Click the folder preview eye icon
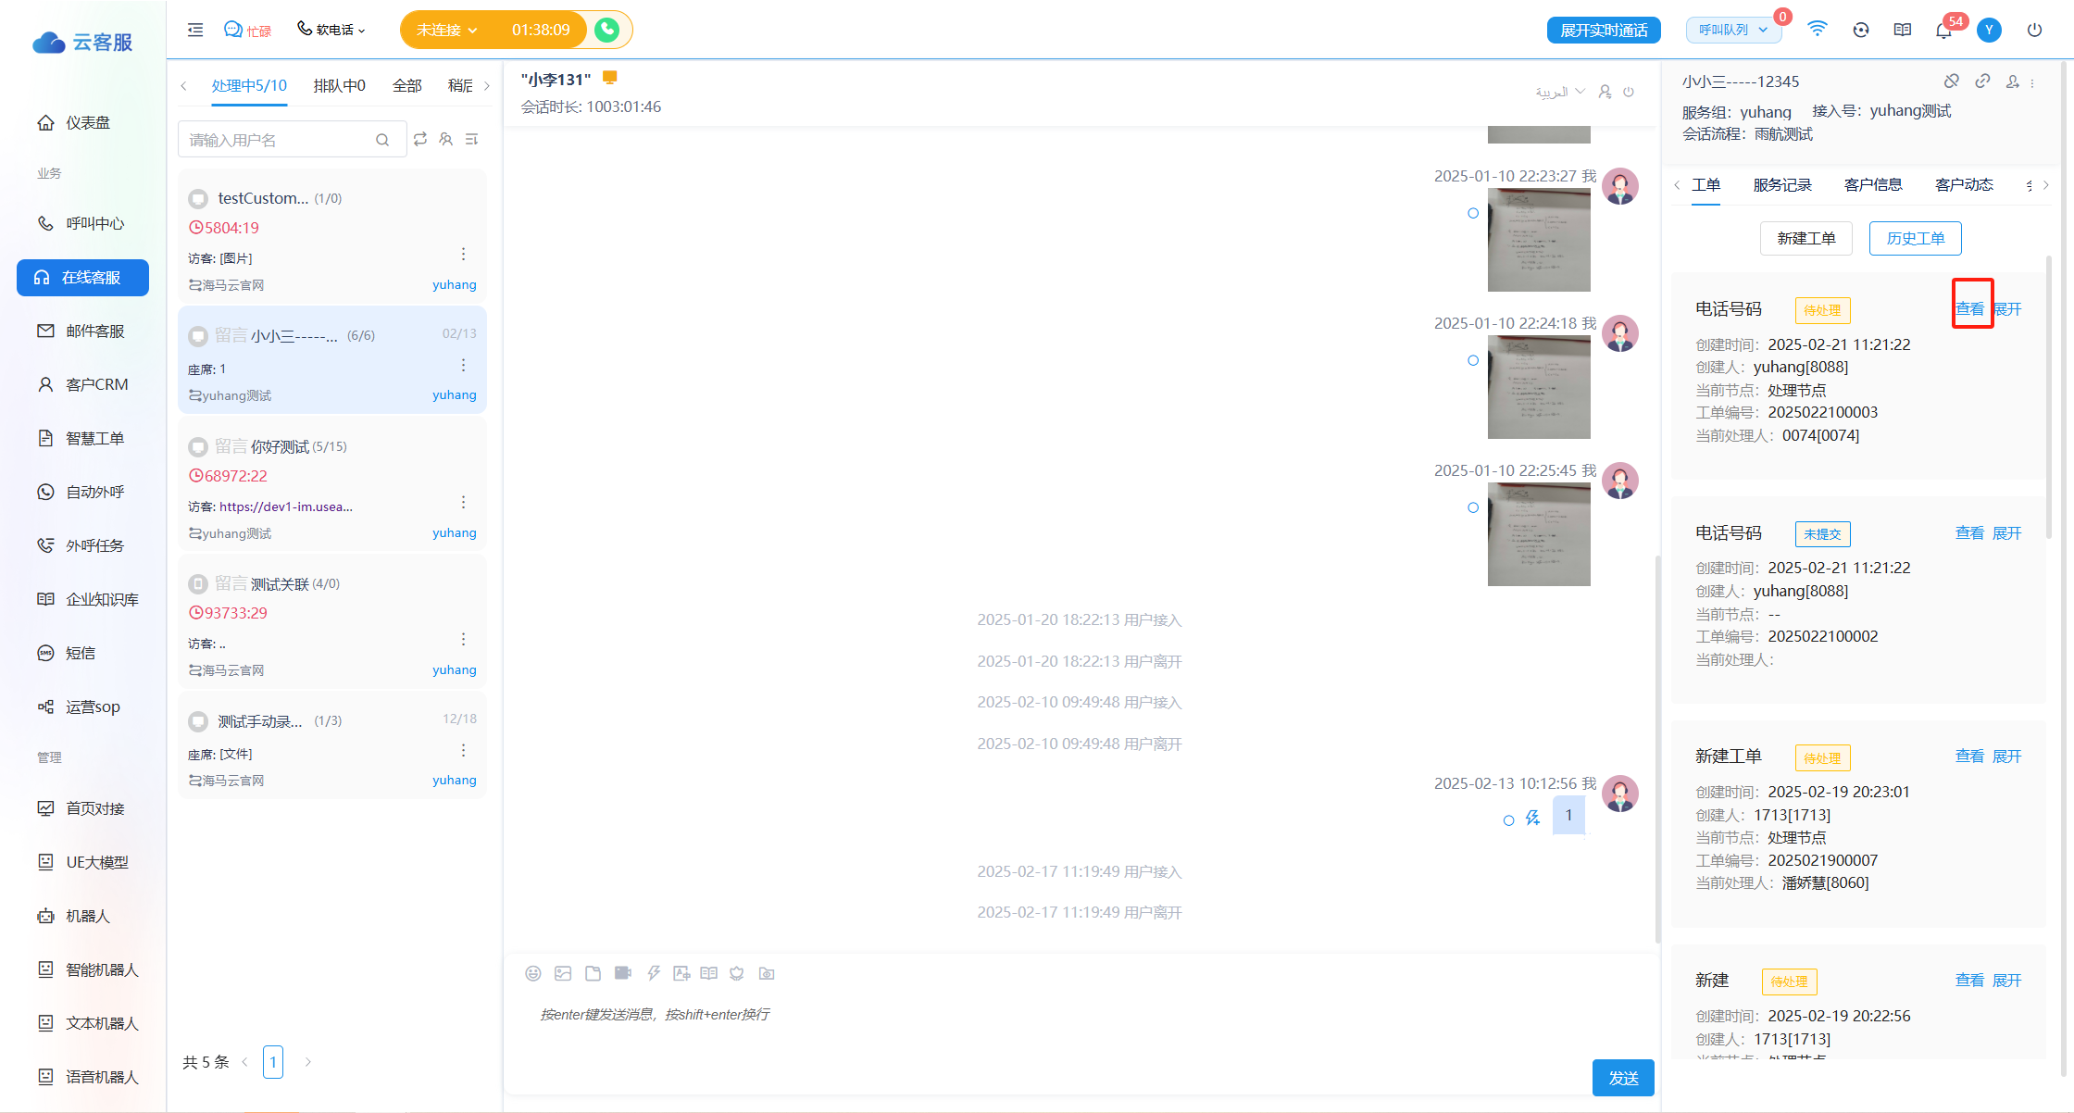The image size is (2074, 1113). [x=767, y=973]
